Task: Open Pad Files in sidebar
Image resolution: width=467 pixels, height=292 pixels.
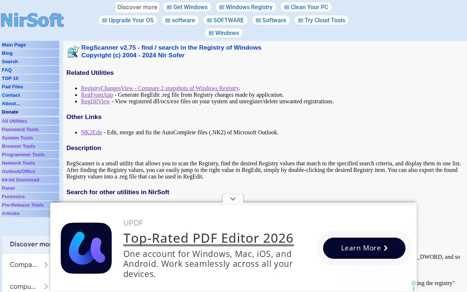Action: (30, 87)
